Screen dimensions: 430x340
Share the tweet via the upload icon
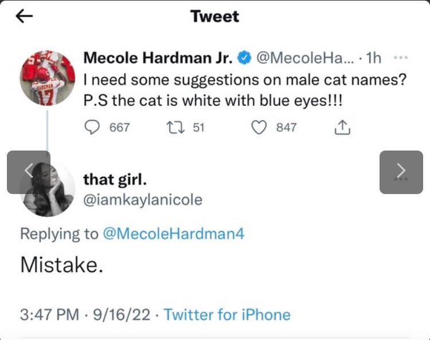tap(342, 128)
